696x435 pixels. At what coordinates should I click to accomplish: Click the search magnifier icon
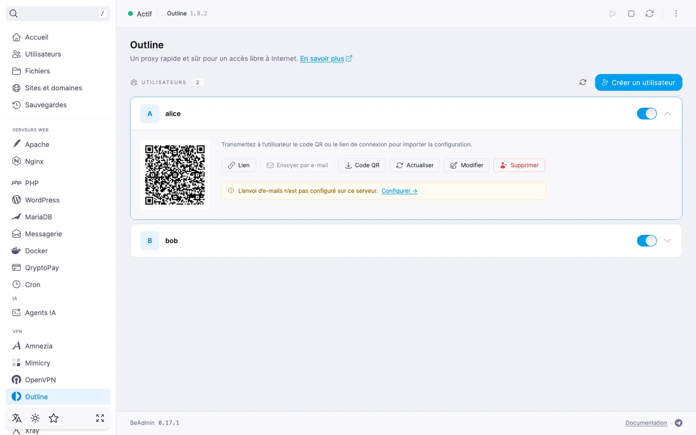pyautogui.click(x=14, y=14)
